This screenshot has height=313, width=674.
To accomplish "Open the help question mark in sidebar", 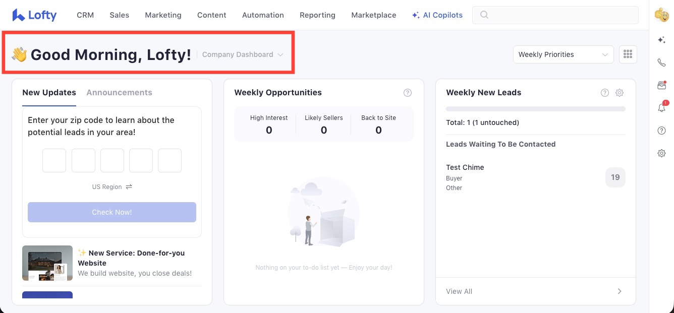I will pyautogui.click(x=662, y=131).
